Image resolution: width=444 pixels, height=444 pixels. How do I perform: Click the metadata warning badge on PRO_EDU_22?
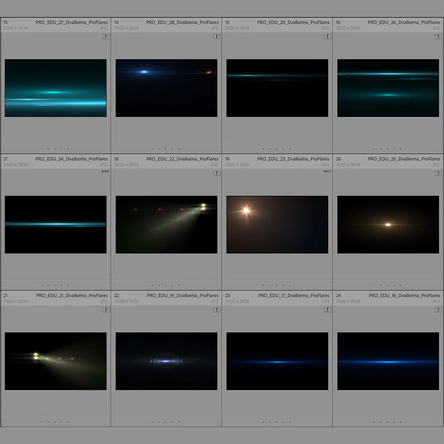coord(217,173)
